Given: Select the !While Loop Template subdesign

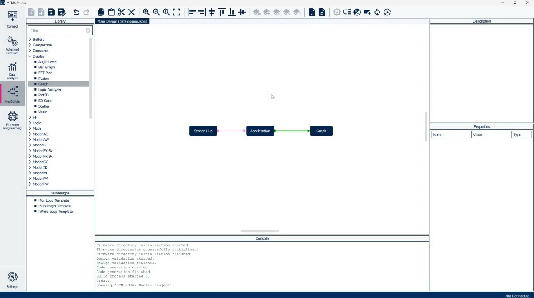Looking at the screenshot, I should coord(55,212).
